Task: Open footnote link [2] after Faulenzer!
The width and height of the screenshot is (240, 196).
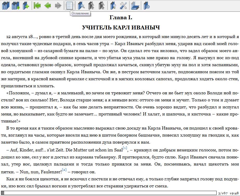Action: (x=64, y=170)
